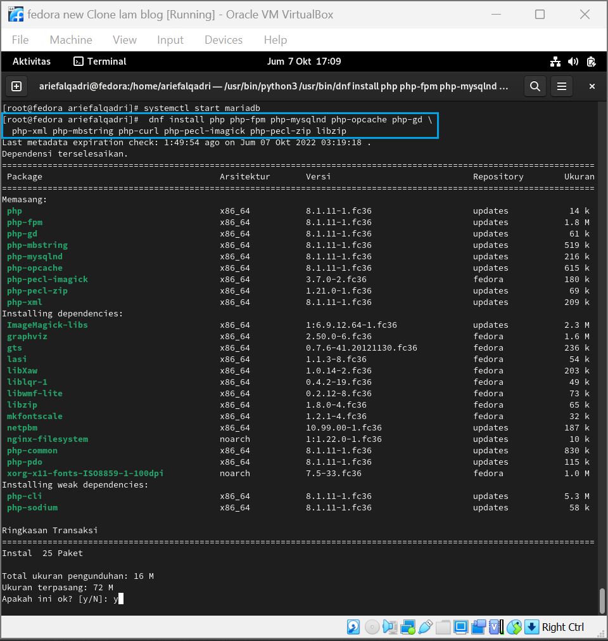Open the GNOME network status icon
608x641 pixels.
(x=555, y=62)
